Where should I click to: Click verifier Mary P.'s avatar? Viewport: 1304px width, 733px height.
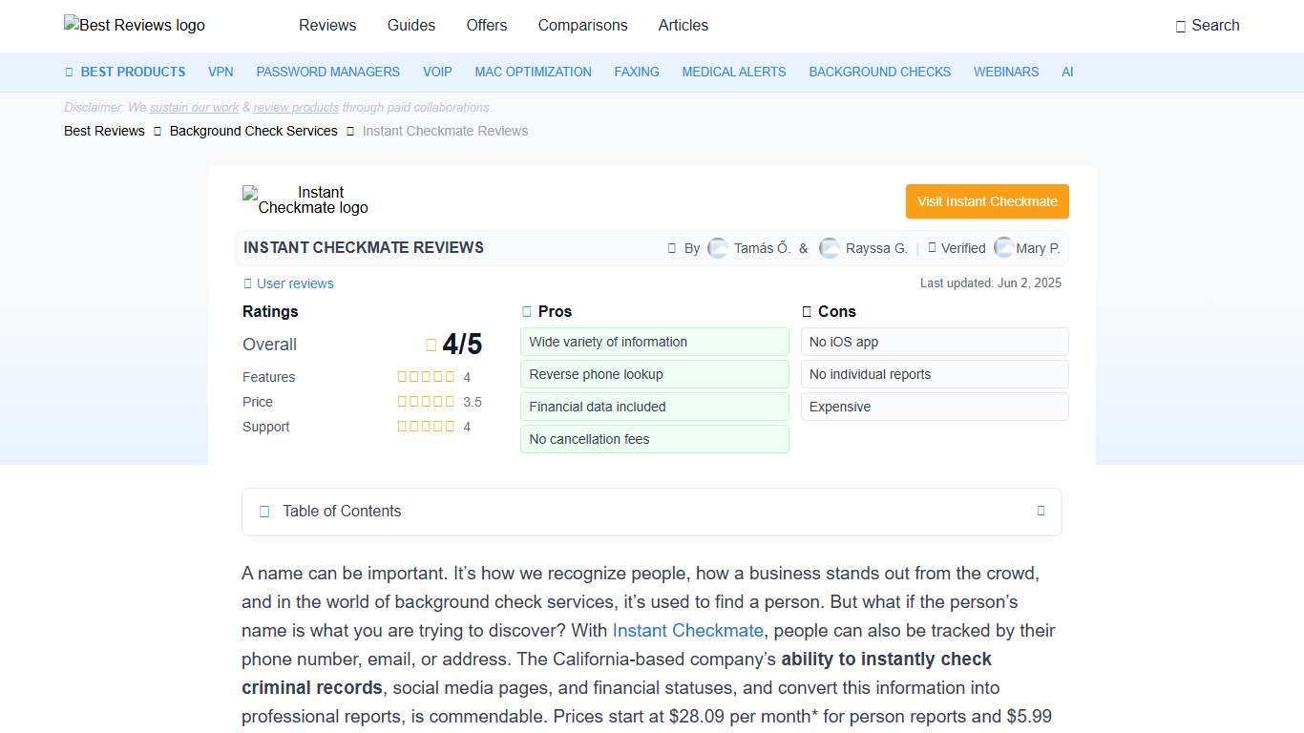[x=1004, y=248]
